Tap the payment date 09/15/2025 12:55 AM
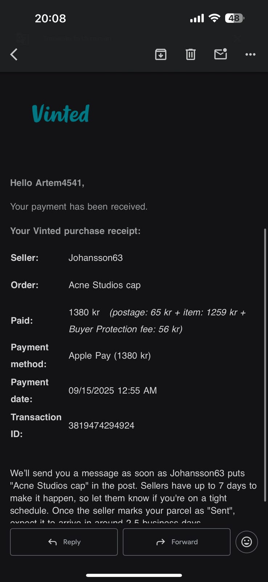Image resolution: width=268 pixels, height=582 pixels. coord(113,391)
